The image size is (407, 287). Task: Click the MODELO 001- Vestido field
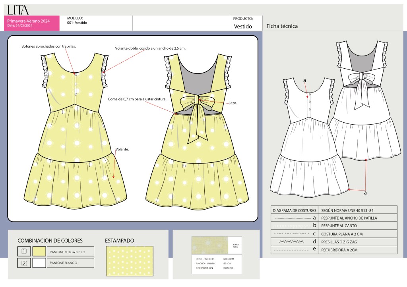pyautogui.click(x=95, y=23)
